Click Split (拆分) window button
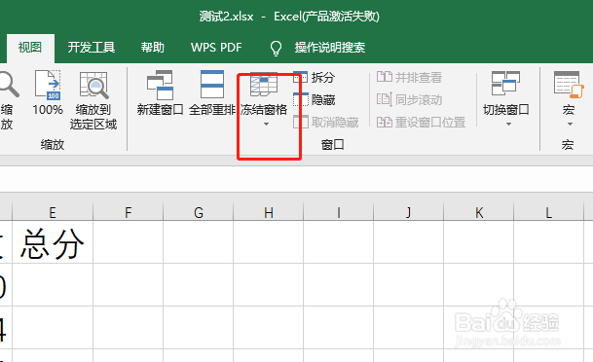Viewport: 593px width, 362px height. pos(315,78)
